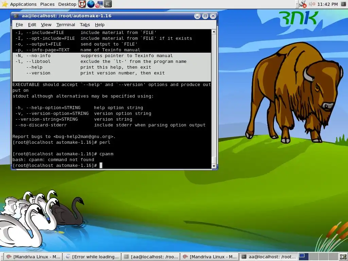Open the terminal Tabs menu
The image size is (348, 261).
click(85, 24)
